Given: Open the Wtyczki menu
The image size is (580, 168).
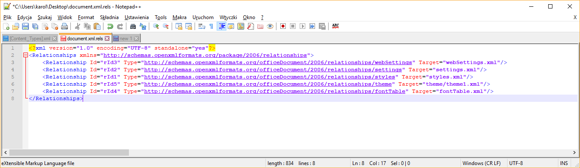Looking at the screenshot, I should 228,17.
